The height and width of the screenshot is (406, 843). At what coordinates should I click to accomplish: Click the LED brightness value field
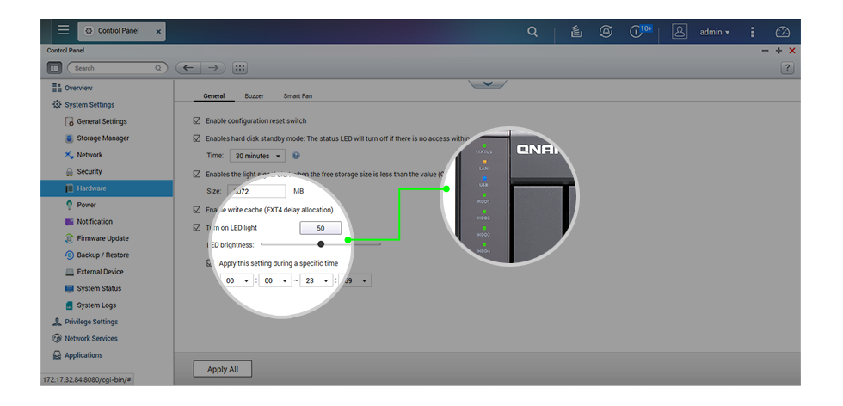(320, 228)
